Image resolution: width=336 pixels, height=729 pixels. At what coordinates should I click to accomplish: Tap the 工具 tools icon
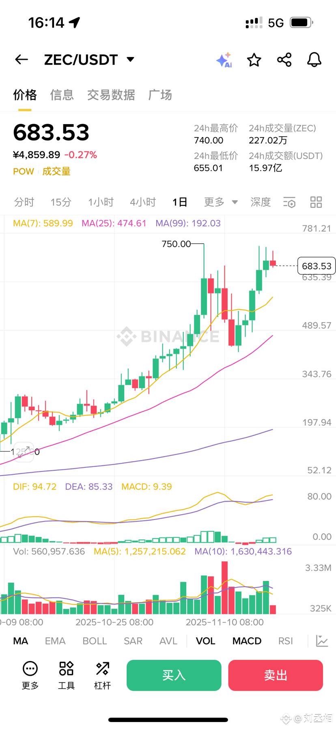pos(66,675)
